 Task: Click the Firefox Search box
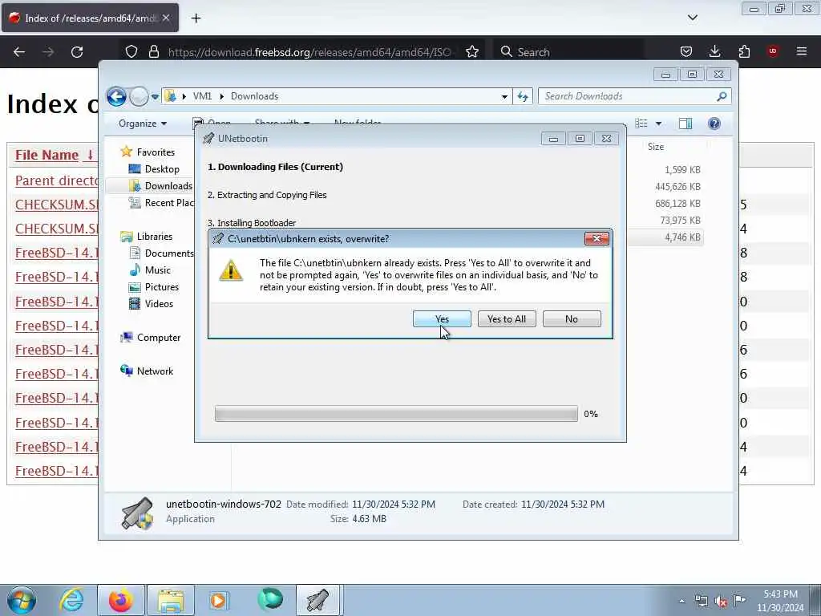(x=568, y=52)
